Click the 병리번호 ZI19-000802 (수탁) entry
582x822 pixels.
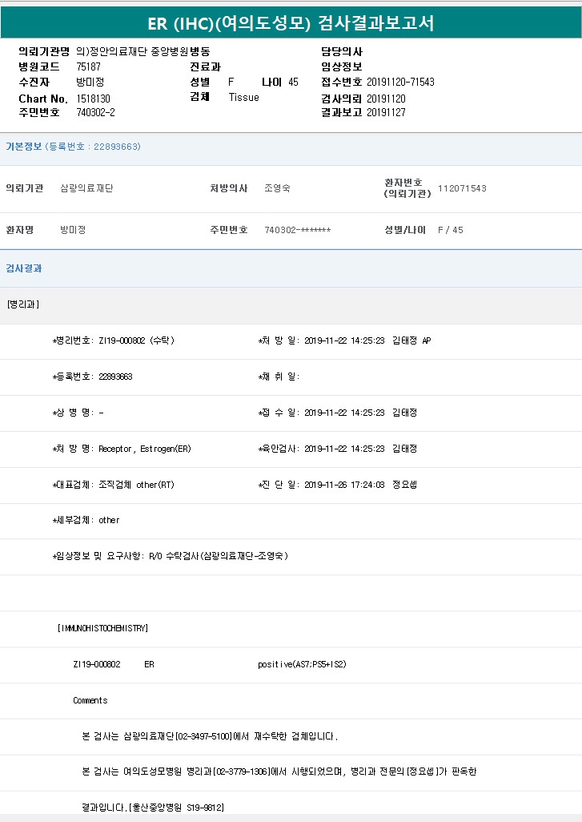click(x=114, y=340)
